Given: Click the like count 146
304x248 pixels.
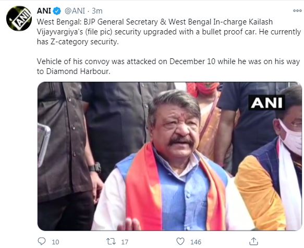Looking at the screenshot, I should [x=196, y=242].
